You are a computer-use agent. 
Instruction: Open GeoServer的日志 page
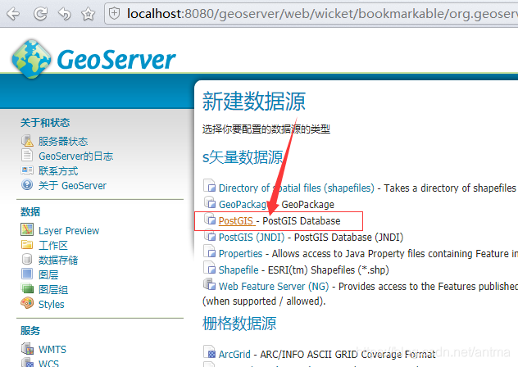click(76, 156)
